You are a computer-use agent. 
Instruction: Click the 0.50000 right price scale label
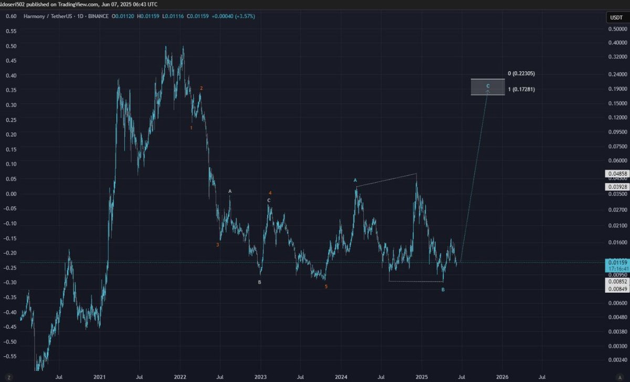click(617, 29)
